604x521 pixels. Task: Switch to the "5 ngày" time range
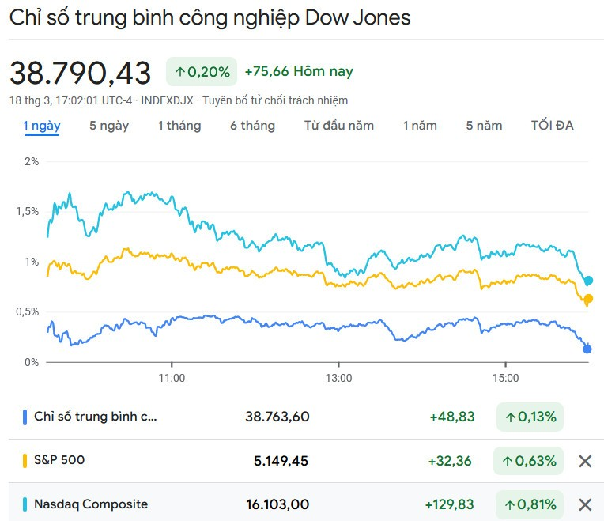coord(109,126)
